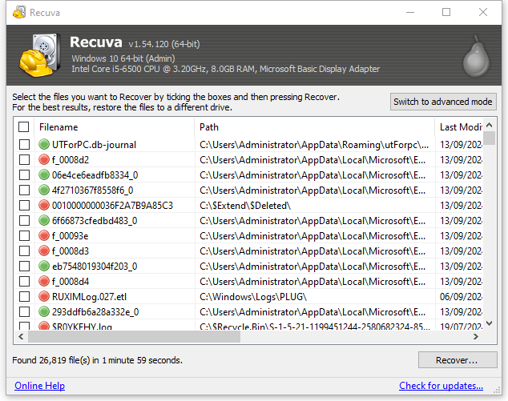Click green status dot for RUXIMLog.027.etl

(44, 297)
